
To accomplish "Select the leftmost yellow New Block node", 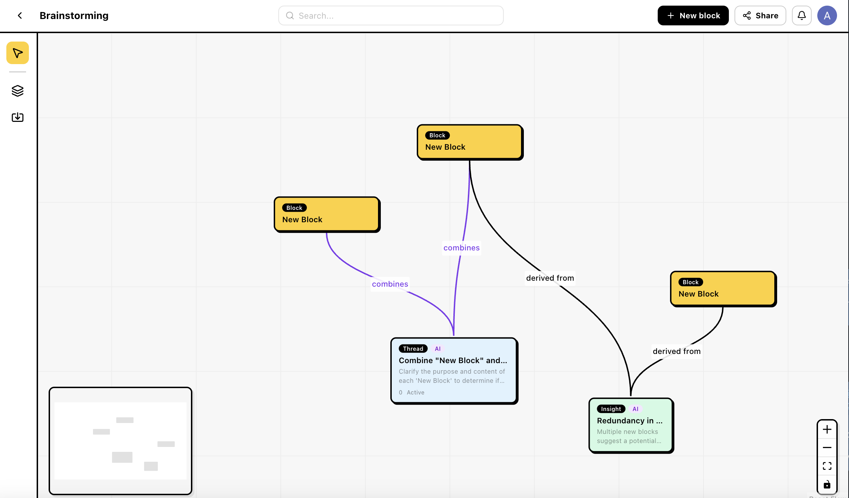I will coord(327,214).
